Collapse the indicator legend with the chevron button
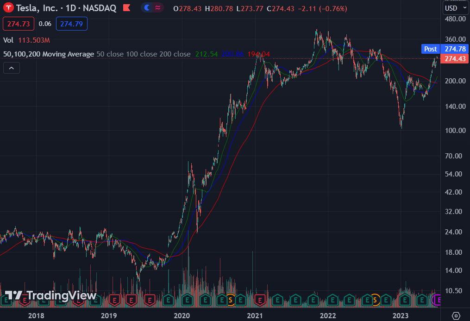Image resolution: width=470 pixels, height=321 pixels. [12, 68]
